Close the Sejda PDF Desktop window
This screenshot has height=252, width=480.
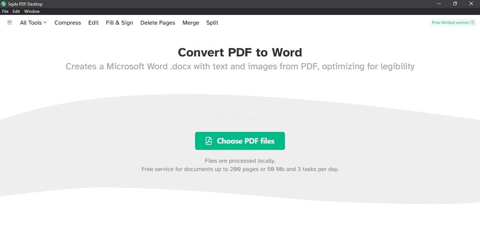[x=471, y=4]
